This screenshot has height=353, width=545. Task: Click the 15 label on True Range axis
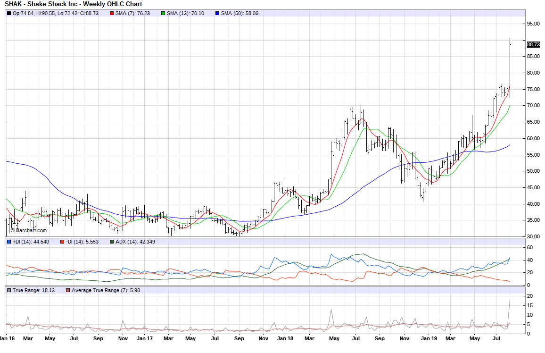[530, 306]
